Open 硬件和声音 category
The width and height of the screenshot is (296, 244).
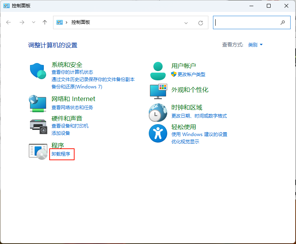click(67, 118)
